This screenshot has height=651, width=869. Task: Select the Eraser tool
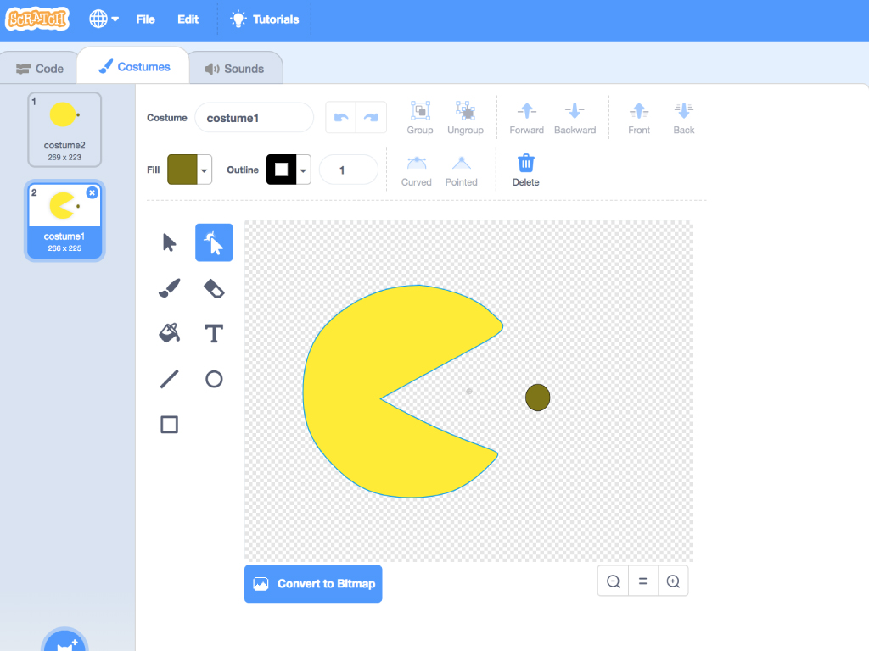point(214,288)
